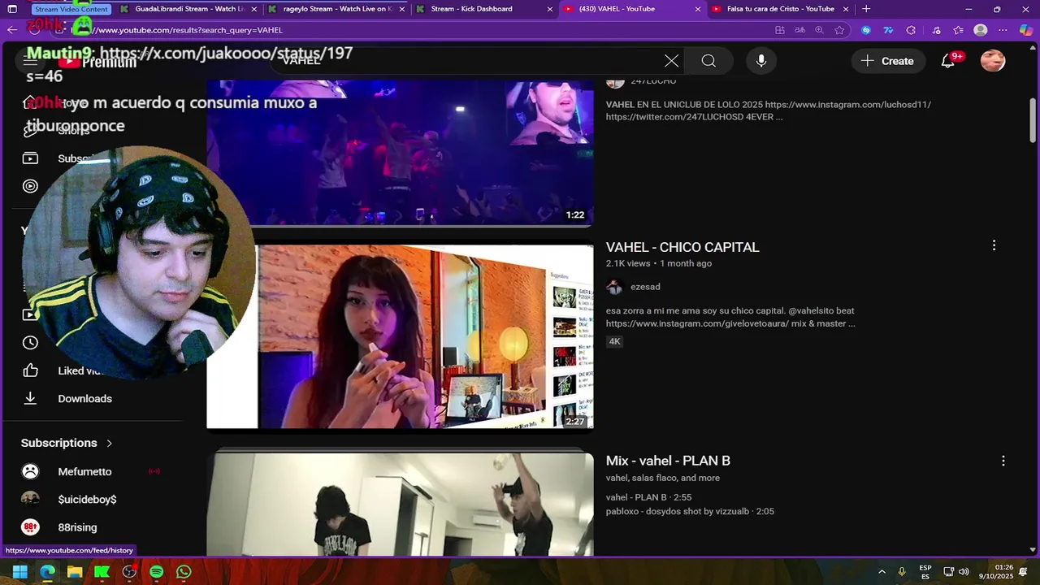Open the Mefumetto subscription
The width and height of the screenshot is (1040, 585).
click(84, 472)
